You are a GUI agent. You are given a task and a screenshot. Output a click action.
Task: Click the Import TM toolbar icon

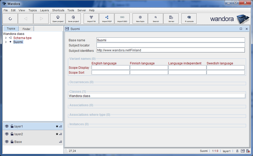(91, 18)
